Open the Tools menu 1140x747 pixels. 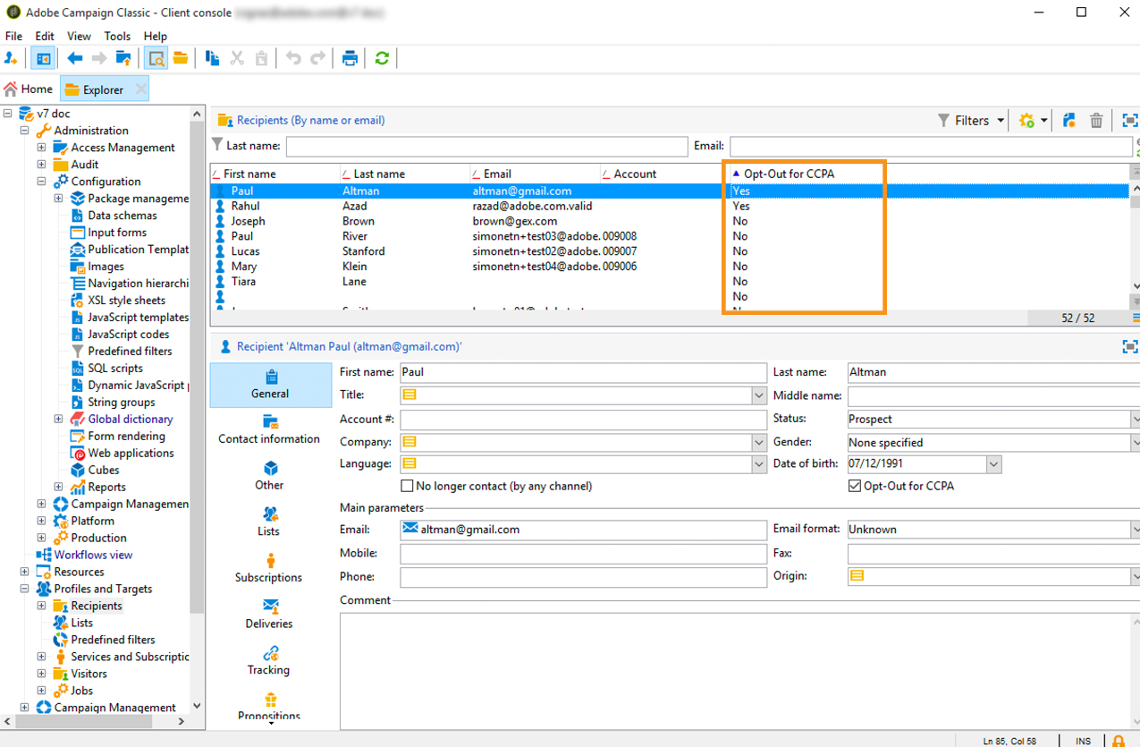[x=117, y=37]
